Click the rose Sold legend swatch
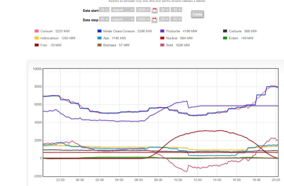 162,45
